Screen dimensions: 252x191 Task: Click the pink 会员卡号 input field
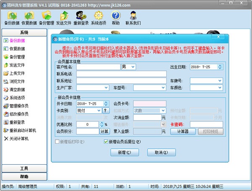(x=150, y=104)
